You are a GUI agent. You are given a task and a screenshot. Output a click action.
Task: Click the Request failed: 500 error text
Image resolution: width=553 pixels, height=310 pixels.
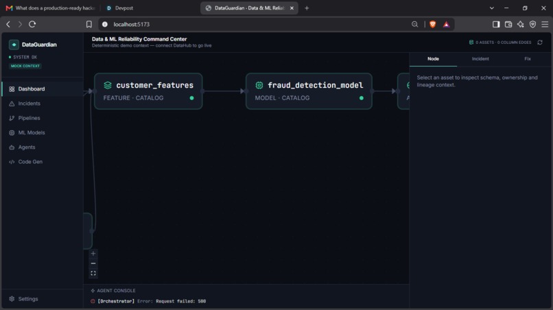pyautogui.click(x=181, y=301)
